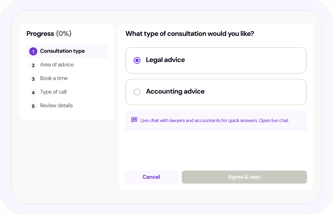Click the consultation question heading
333x214 pixels.
(190, 34)
